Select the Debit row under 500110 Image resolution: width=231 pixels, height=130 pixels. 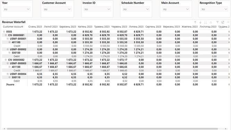click(x=17, y=81)
